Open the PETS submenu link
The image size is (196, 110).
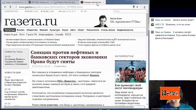coord(68,35)
